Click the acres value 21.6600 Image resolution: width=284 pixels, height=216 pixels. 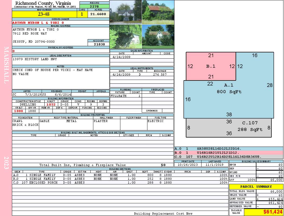tap(98, 14)
